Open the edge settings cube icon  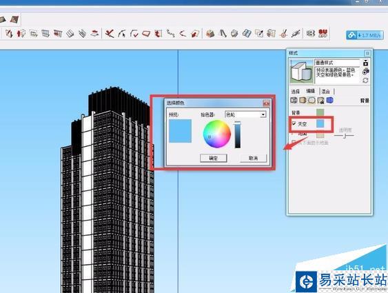coord(294,100)
